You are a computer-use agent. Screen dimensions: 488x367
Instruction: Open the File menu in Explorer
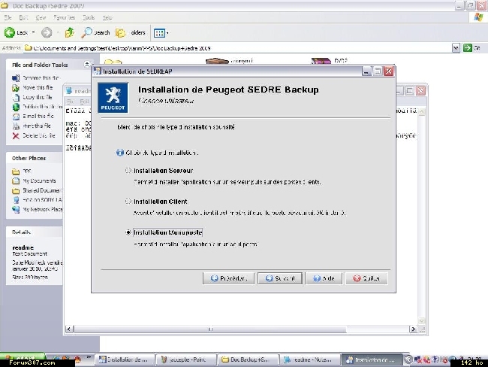point(8,17)
